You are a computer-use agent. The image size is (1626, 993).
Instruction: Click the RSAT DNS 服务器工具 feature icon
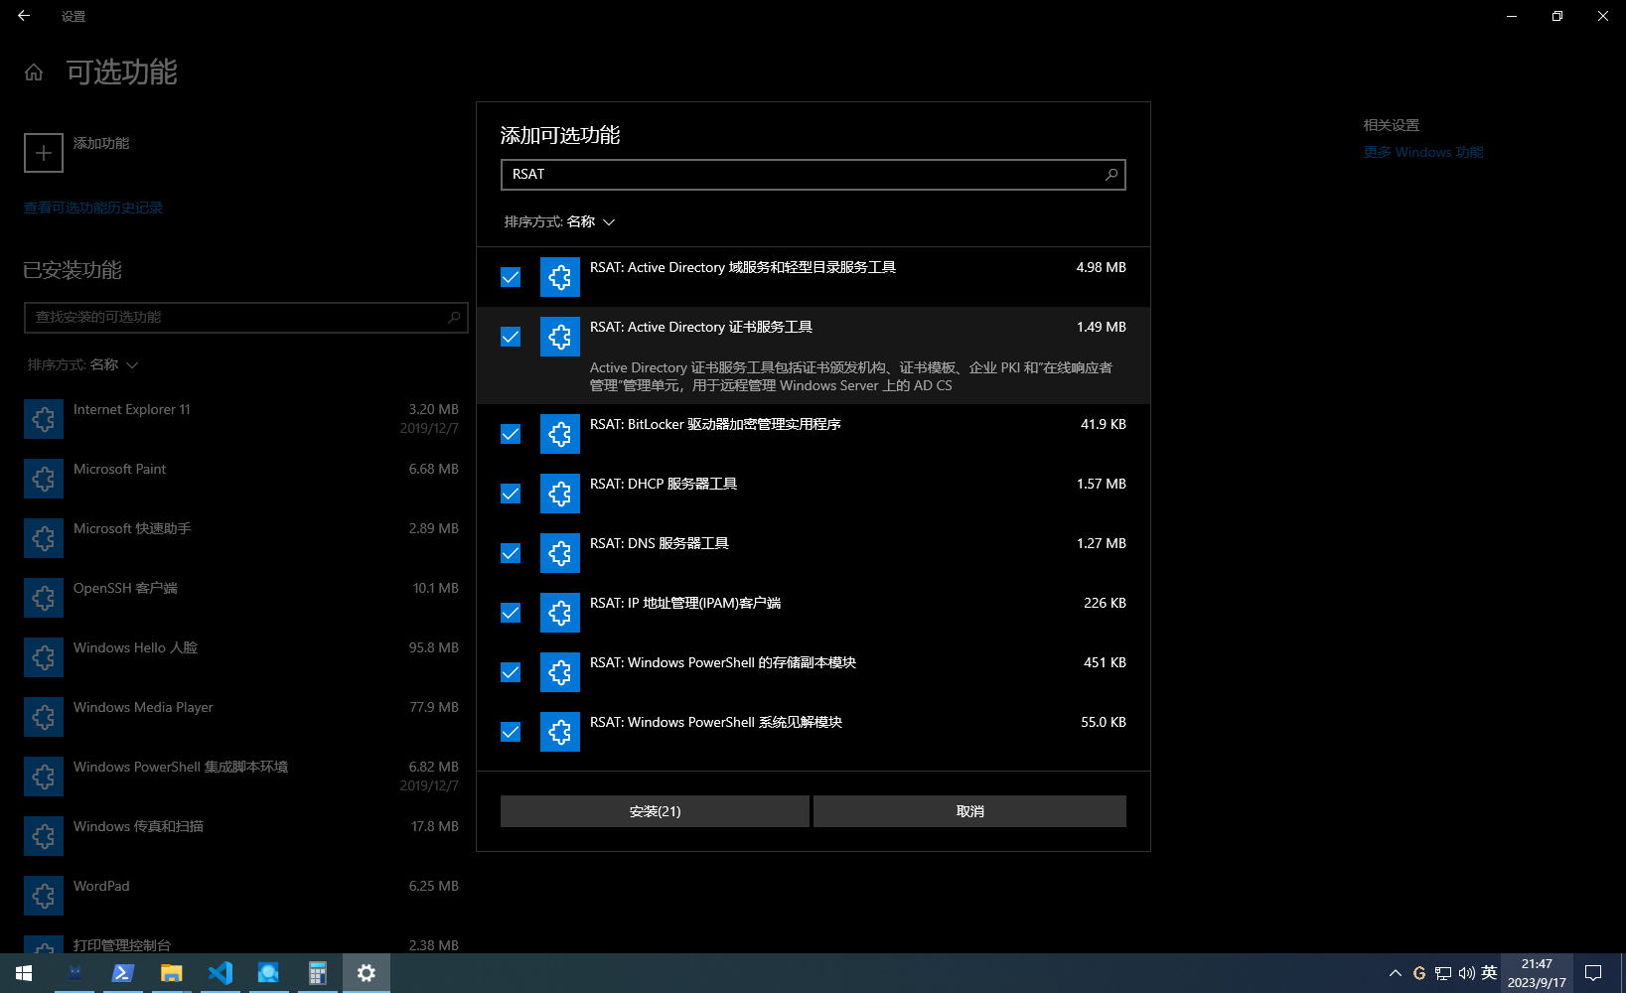560,553
